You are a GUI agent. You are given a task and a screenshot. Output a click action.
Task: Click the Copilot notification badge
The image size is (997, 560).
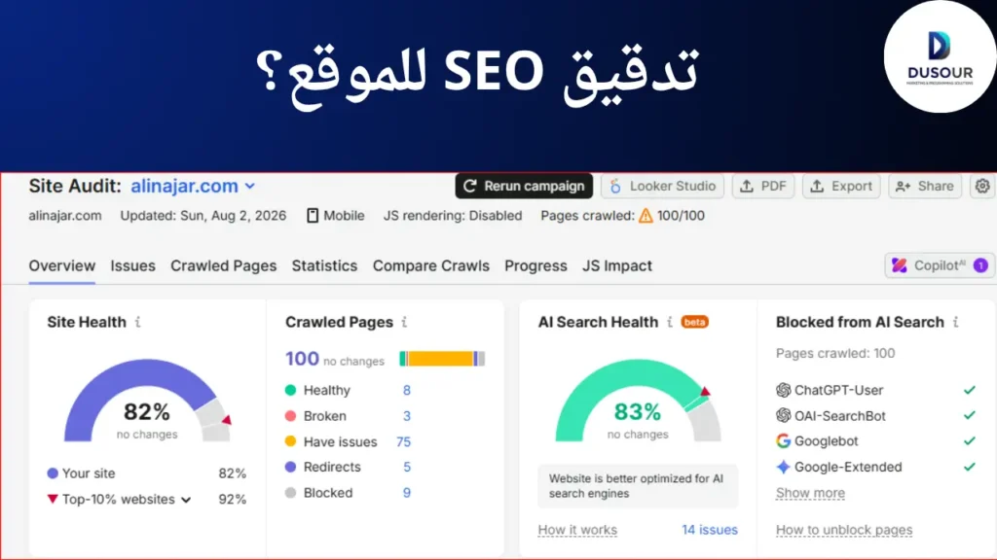coord(980,265)
